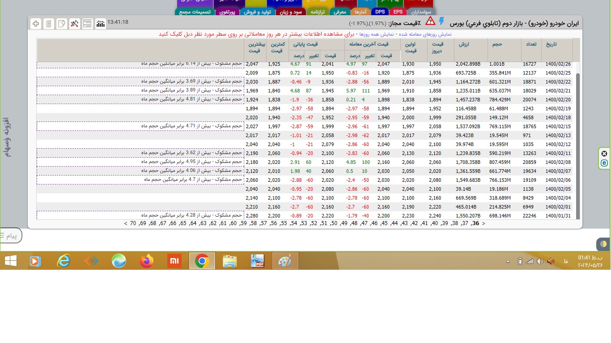Click the table's vertical scrollbar
This screenshot has height=343, width=611.
[x=578, y=146]
